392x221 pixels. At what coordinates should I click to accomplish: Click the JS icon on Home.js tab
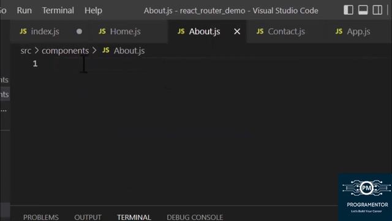pos(102,31)
